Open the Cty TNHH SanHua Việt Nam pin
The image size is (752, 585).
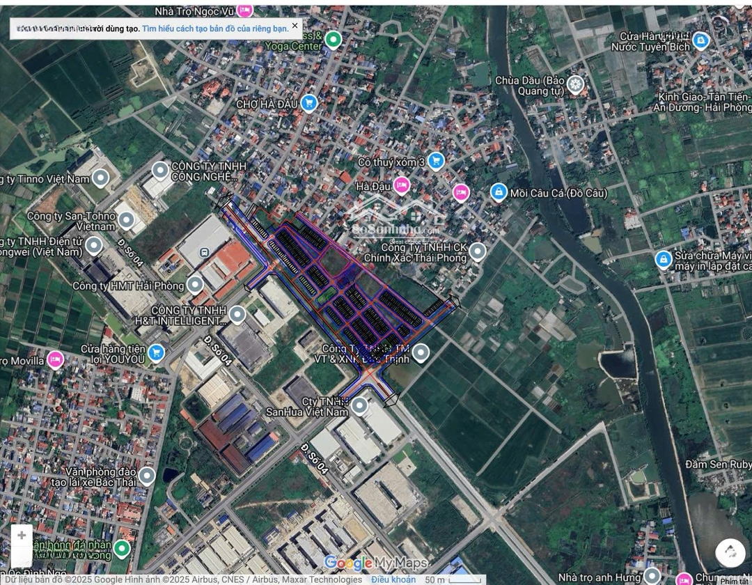(359, 405)
